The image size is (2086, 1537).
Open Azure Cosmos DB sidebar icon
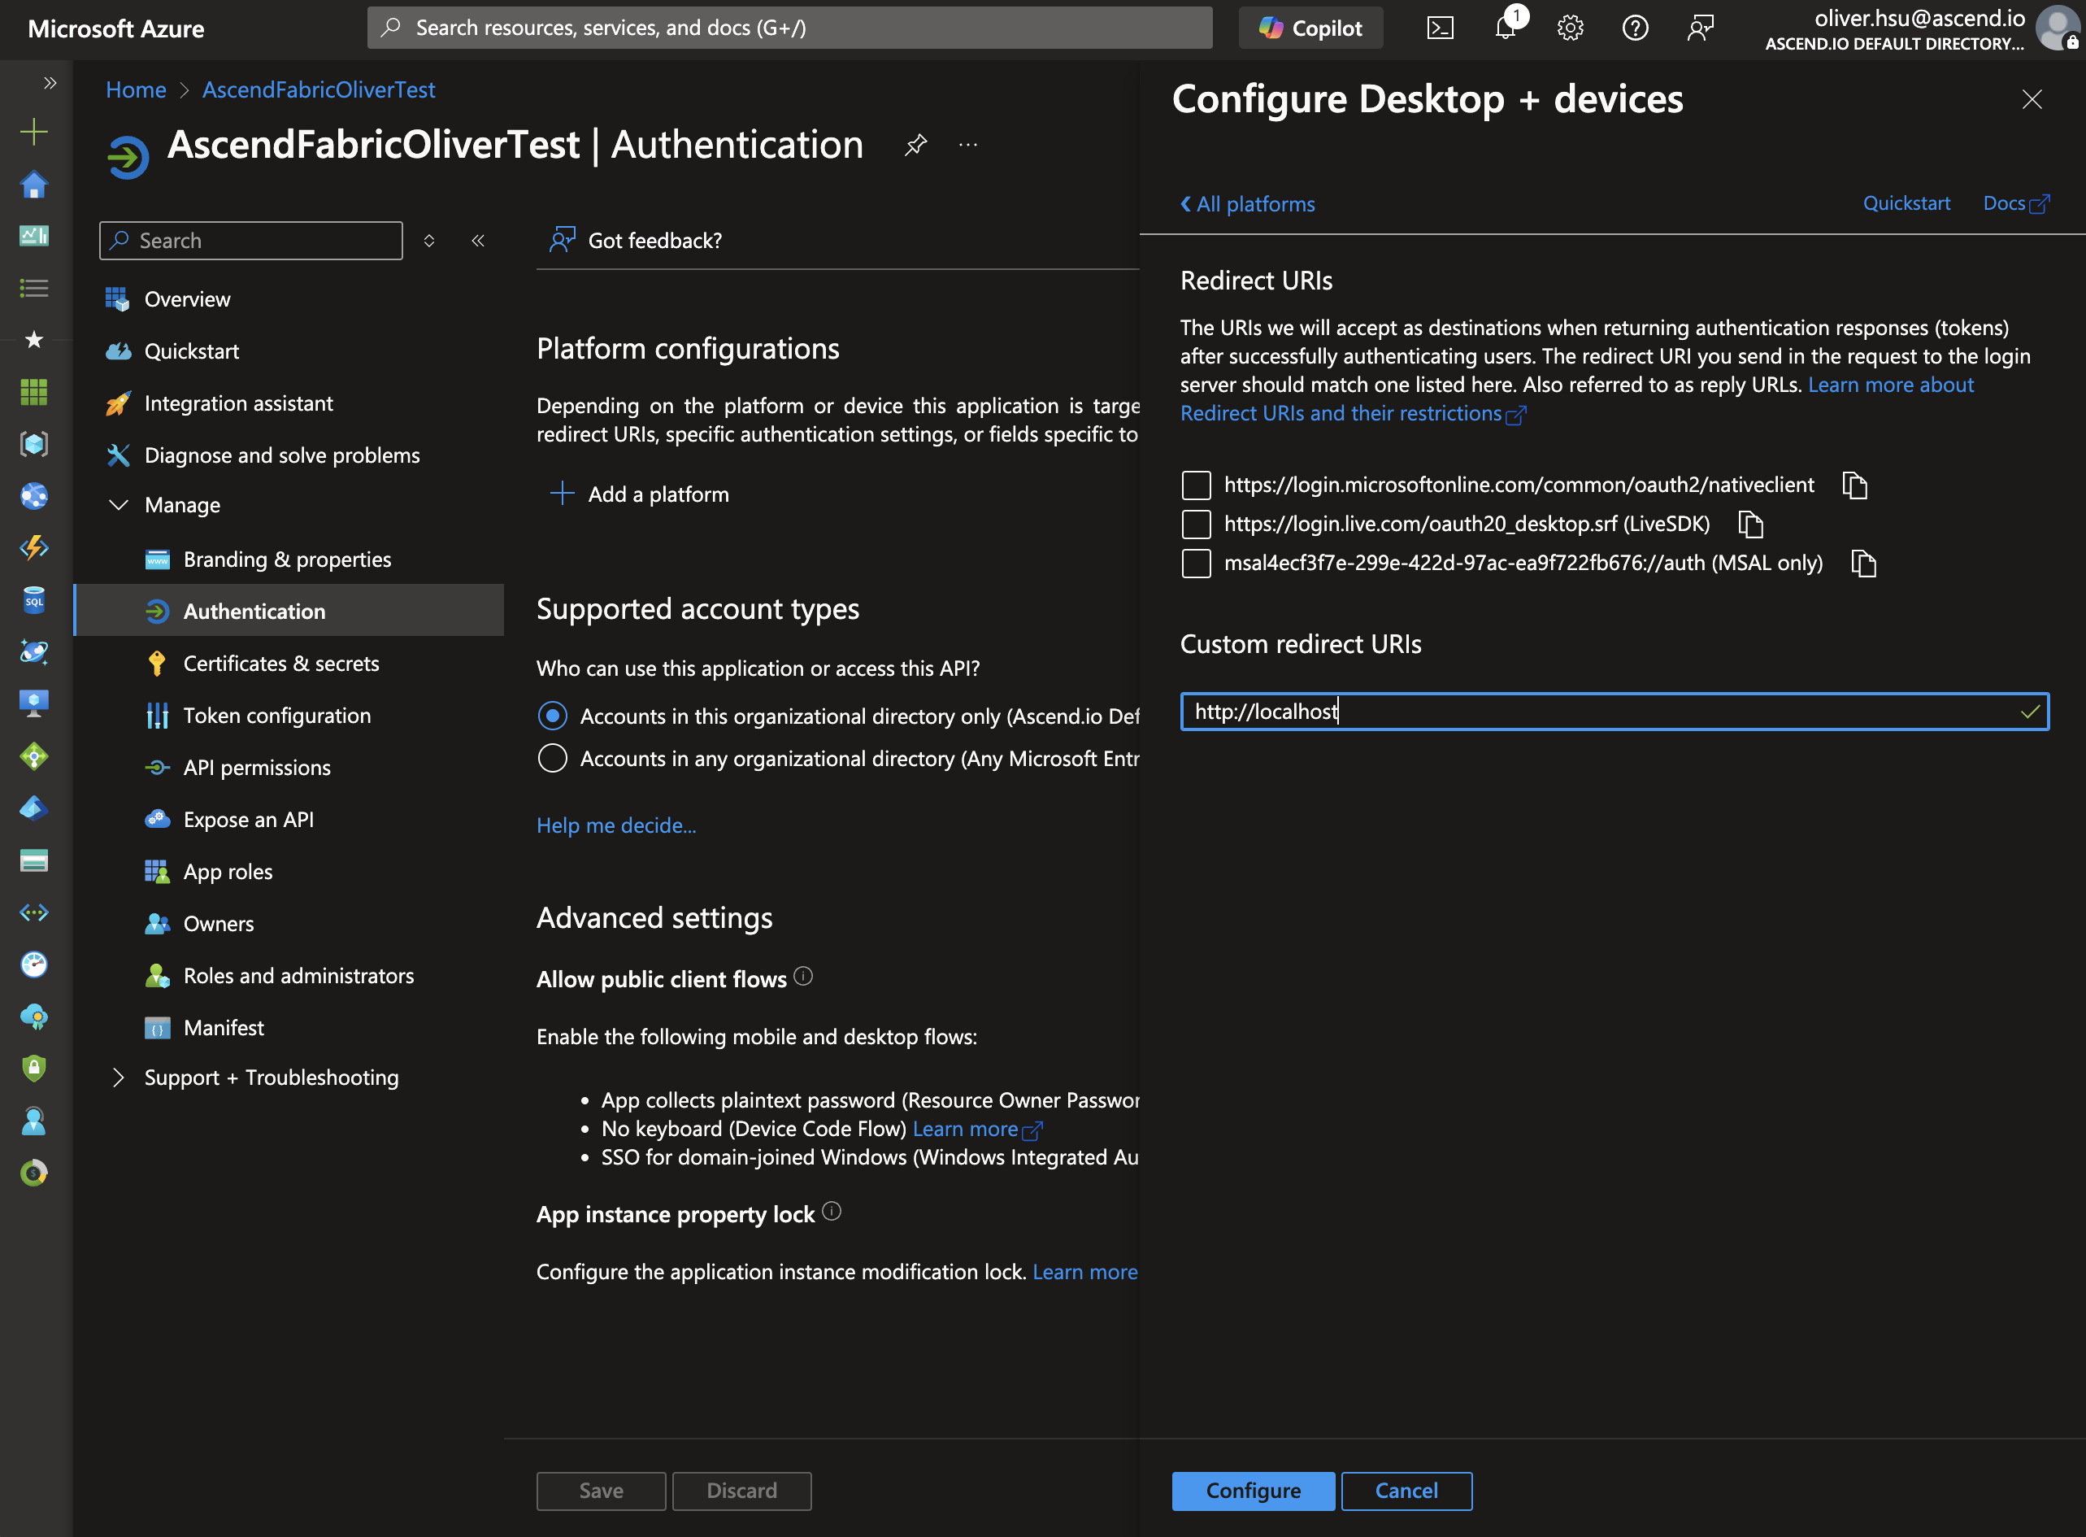pyautogui.click(x=34, y=652)
